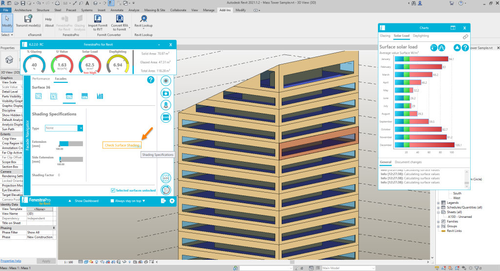Open Convert RFA to FormIt tool

pos(119,22)
